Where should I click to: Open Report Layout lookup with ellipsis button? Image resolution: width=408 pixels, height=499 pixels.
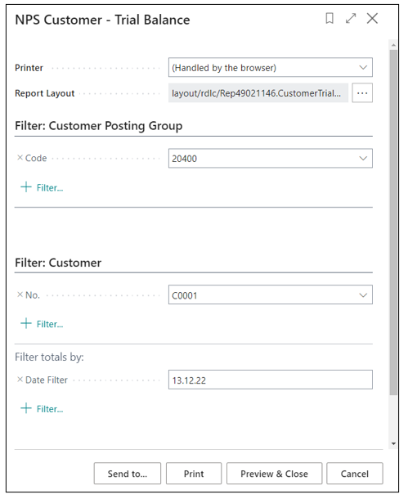click(362, 93)
